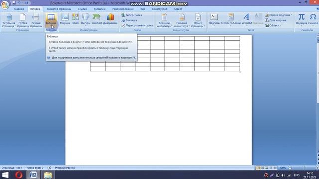Click the red Bandicam recording tray icon
319x179 pixels.
click(266, 175)
